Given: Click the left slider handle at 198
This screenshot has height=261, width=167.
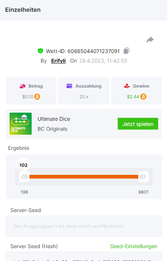Looking at the screenshot, I should pyautogui.click(x=24, y=177).
